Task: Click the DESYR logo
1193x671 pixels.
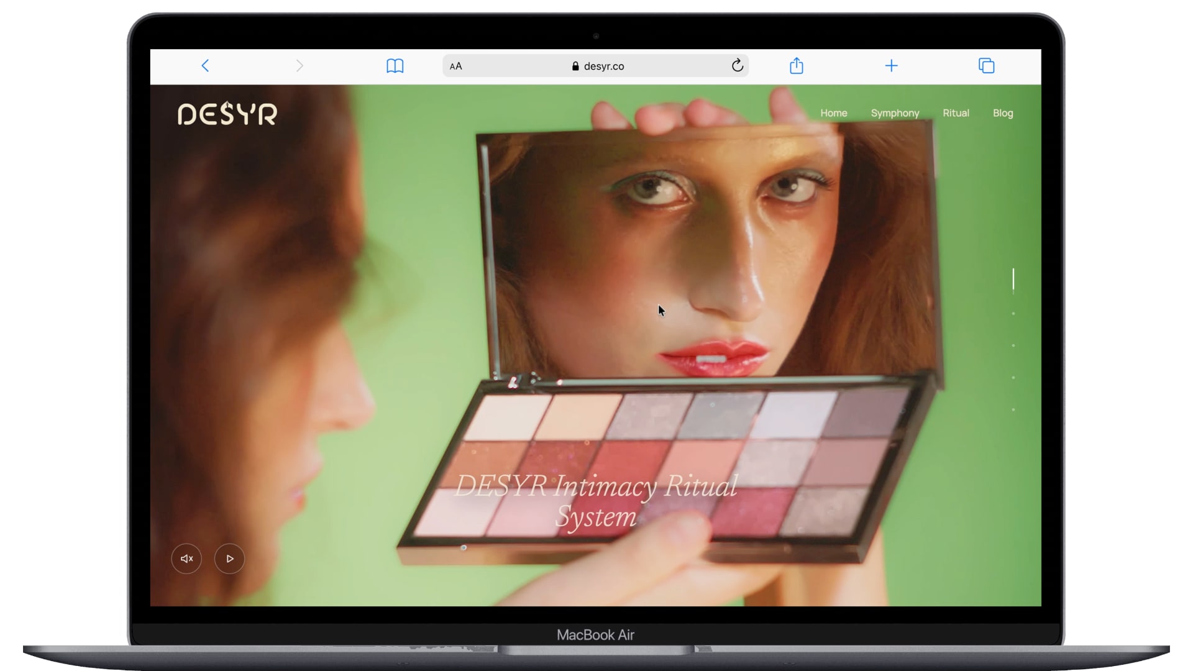Action: click(227, 114)
